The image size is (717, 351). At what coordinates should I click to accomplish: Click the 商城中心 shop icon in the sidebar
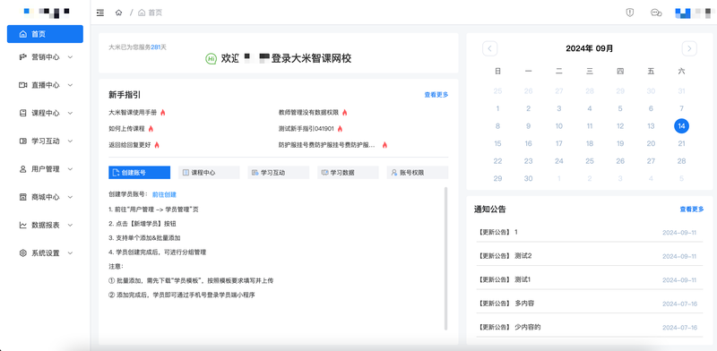[x=23, y=197]
